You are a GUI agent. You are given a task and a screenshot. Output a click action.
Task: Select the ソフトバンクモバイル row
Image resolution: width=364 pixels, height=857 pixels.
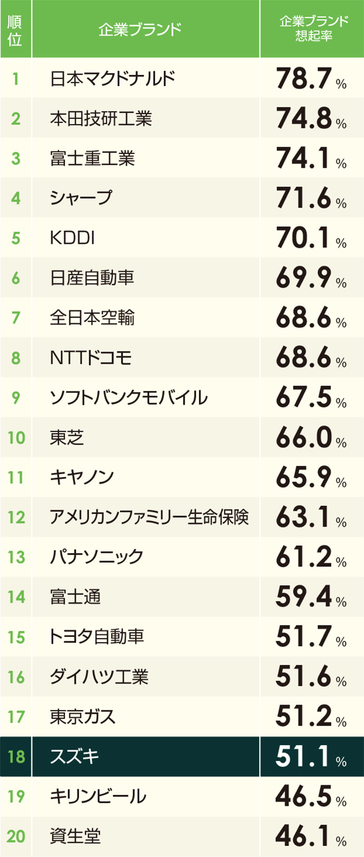182,397
